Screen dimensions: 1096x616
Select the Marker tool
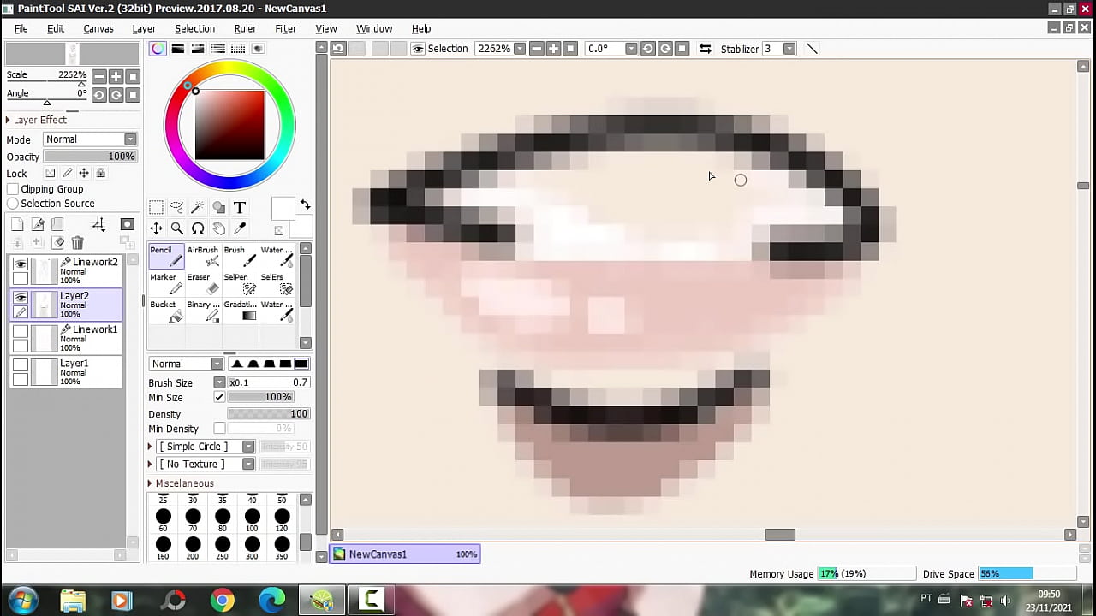click(166, 283)
